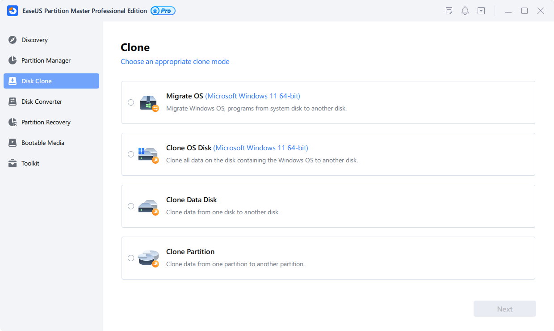Choose the Clone OS Disk option
The height and width of the screenshot is (331, 554).
point(131,154)
